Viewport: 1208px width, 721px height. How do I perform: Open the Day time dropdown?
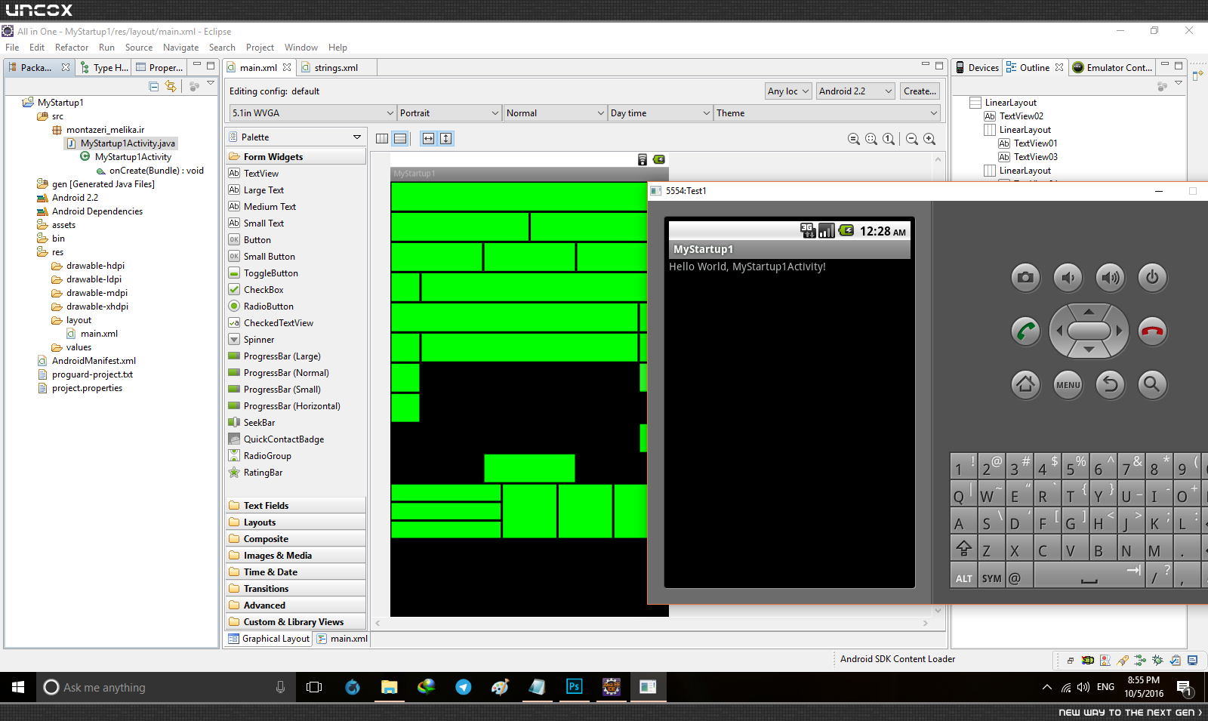coord(661,113)
